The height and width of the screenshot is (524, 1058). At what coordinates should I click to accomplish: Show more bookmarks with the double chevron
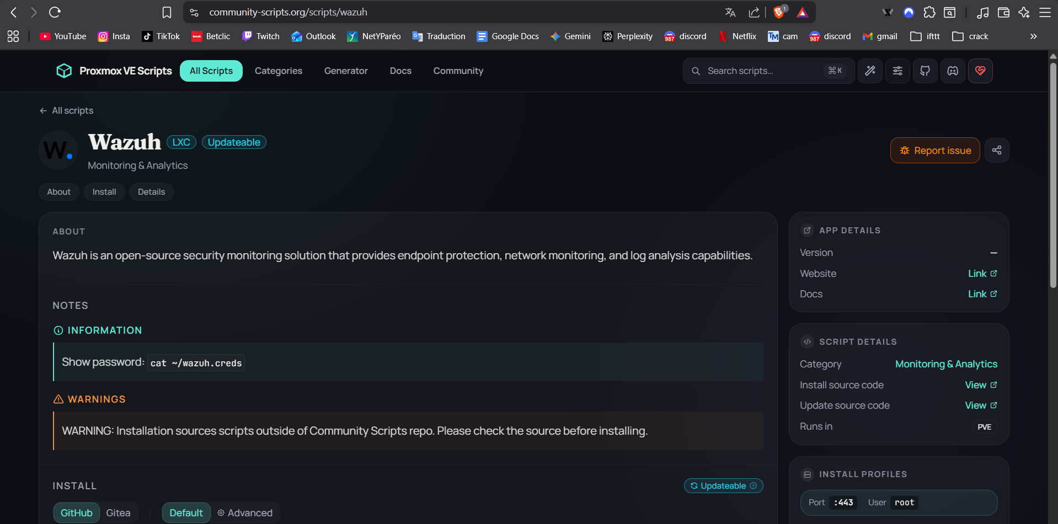[1033, 36]
